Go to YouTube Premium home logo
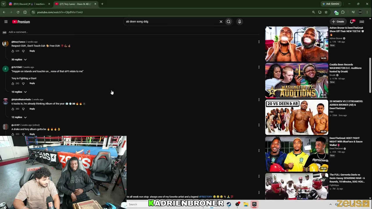 [x=21, y=22]
